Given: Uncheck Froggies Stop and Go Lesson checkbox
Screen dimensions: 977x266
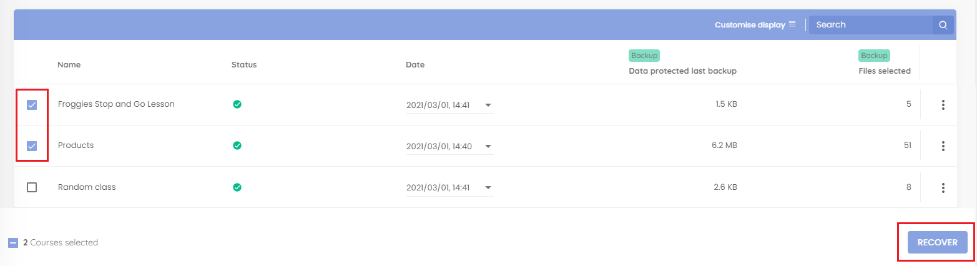Looking at the screenshot, I should click(x=32, y=105).
